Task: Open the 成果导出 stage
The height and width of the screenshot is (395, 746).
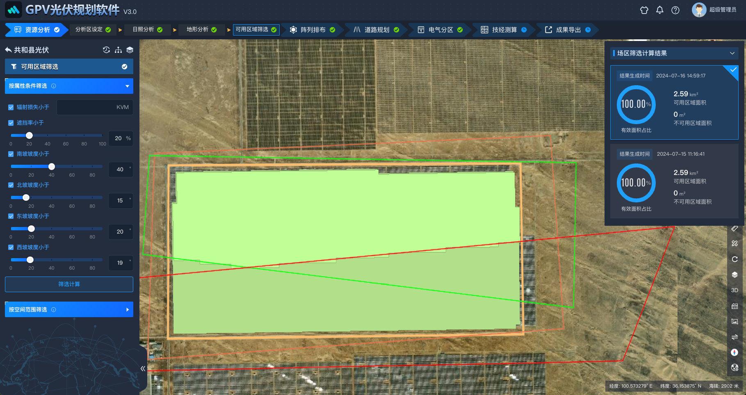Action: coord(568,30)
